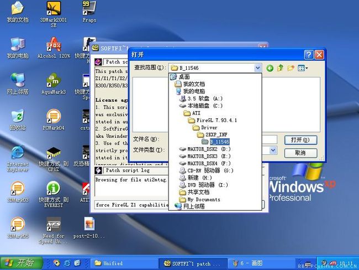359x270 pixels.
Task: Click the Patch script log header icon
Action: [x=98, y=170]
